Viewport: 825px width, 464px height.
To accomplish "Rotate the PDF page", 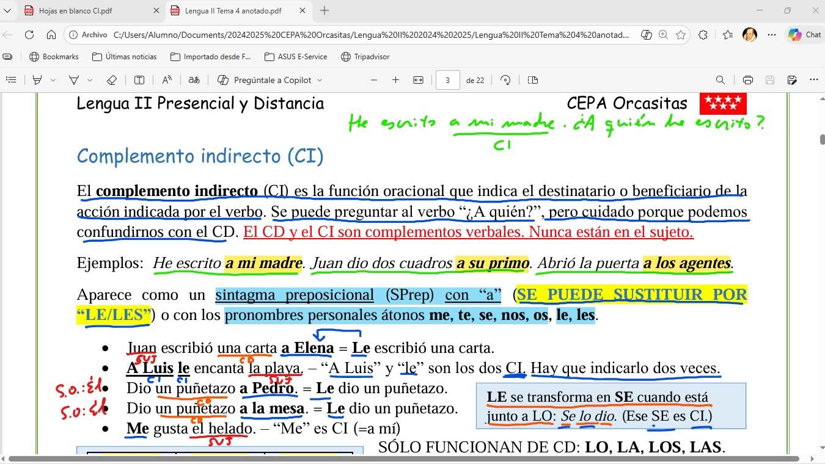I will (x=505, y=80).
